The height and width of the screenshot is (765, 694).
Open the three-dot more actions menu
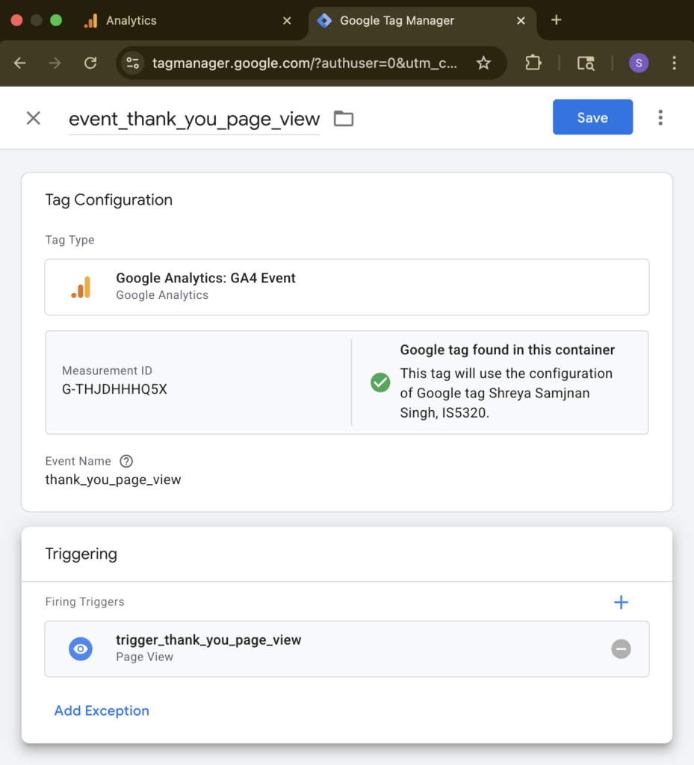pos(660,118)
